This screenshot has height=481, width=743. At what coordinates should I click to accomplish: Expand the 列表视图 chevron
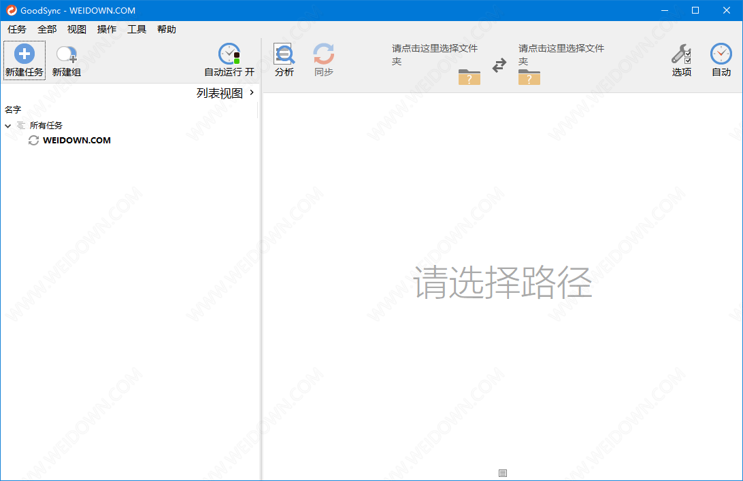252,92
